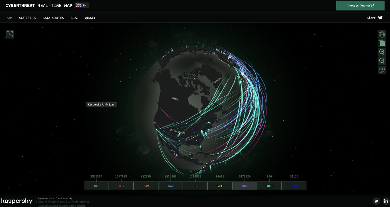Toggle the BAD detection filter
The image size is (390, 207).
tap(269, 186)
